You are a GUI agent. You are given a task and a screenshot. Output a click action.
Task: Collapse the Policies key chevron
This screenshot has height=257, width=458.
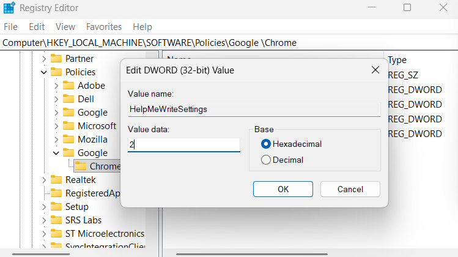[44, 72]
